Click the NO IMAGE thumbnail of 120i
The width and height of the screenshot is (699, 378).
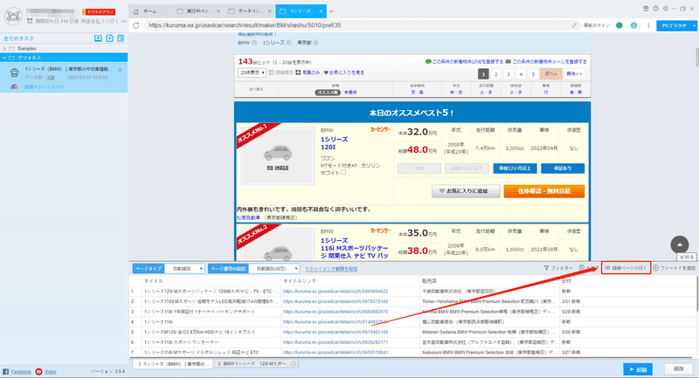point(277,156)
